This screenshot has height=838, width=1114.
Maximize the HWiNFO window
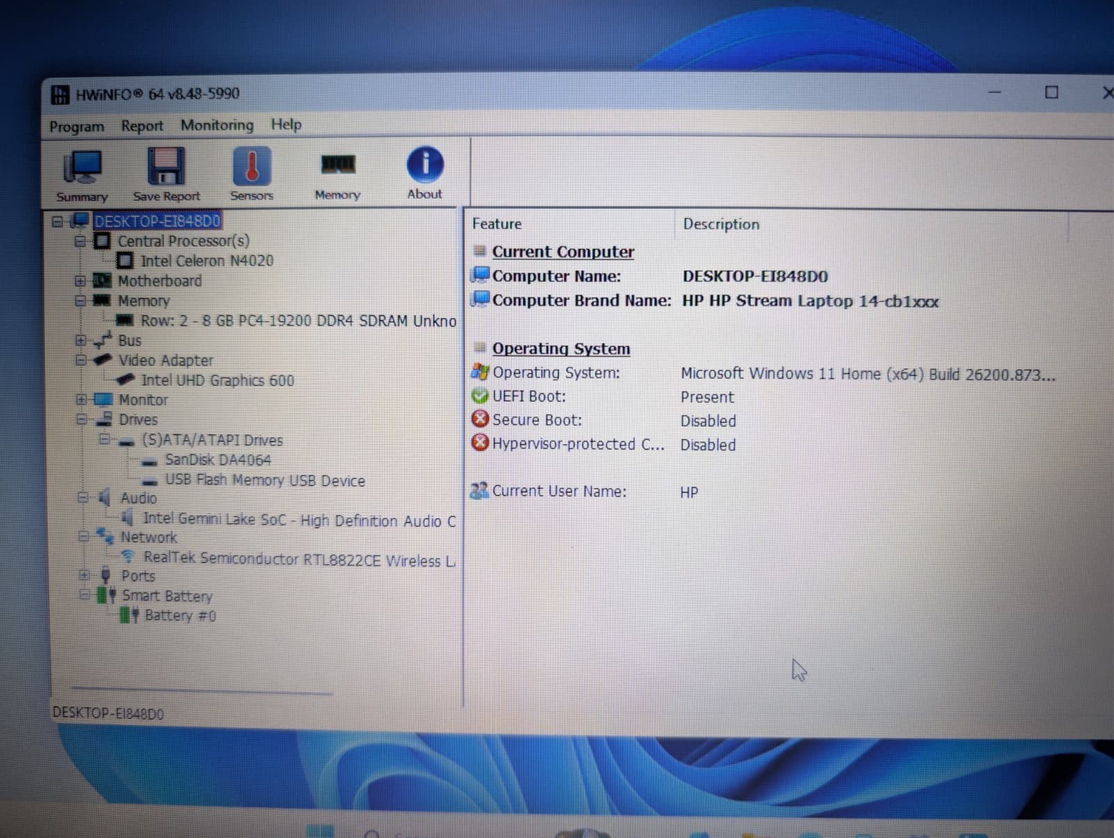click(1051, 92)
